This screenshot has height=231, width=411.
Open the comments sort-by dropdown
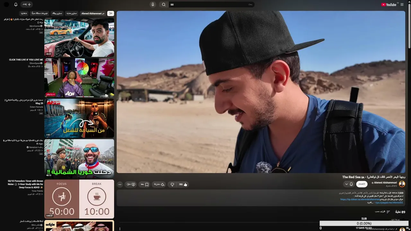(382, 212)
